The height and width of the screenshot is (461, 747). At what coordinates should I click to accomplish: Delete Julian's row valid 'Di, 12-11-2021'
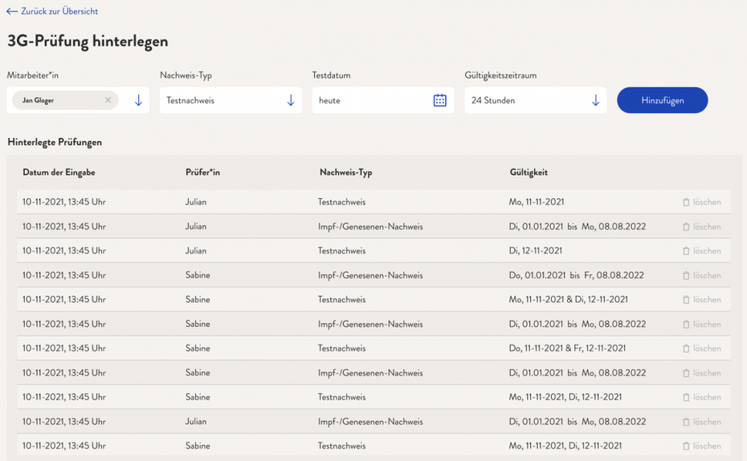(x=702, y=251)
